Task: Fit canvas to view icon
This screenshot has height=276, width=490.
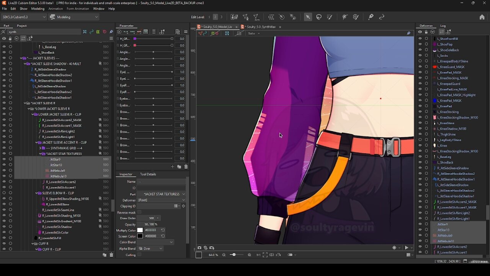Action: click(265, 255)
